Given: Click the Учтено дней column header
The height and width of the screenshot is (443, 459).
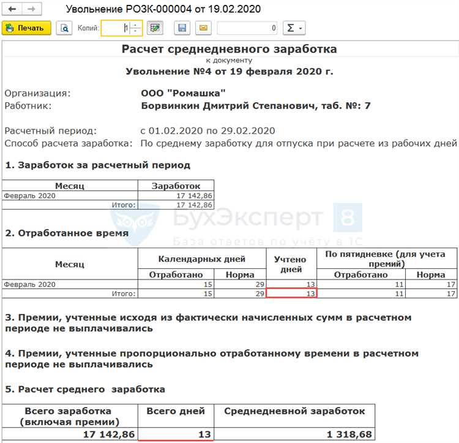Looking at the screenshot, I should point(291,264).
